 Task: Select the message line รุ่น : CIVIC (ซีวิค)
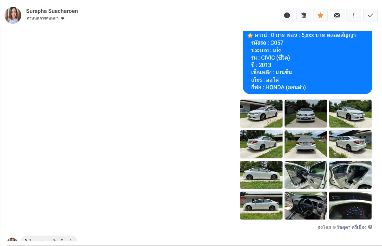coord(271,57)
